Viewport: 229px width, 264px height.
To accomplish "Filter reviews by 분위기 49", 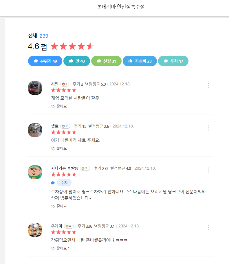I will point(45,61).
